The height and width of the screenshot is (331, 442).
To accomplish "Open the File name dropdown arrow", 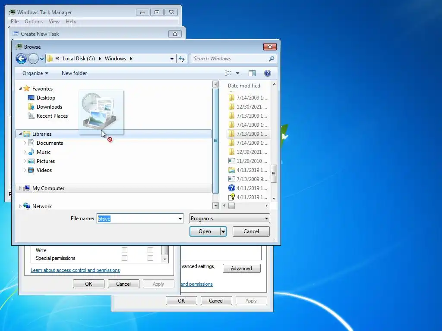I will pyautogui.click(x=180, y=219).
